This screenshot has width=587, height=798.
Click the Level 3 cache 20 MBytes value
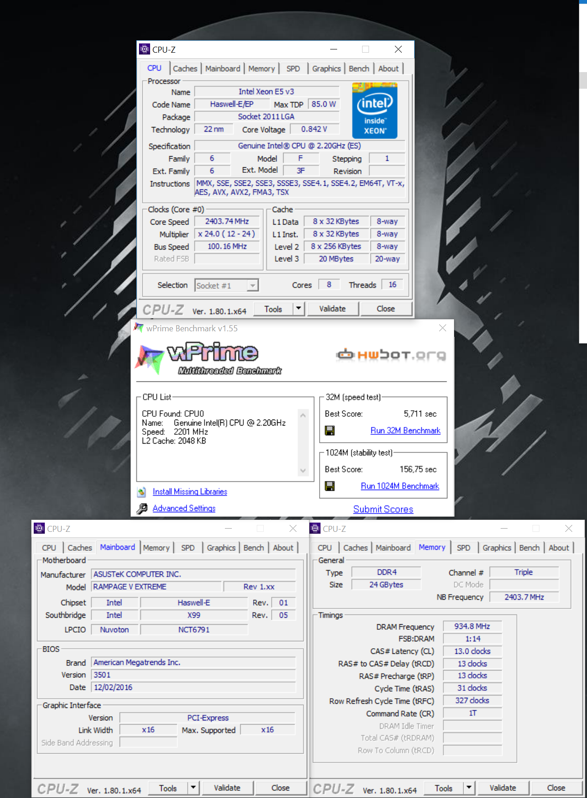[x=336, y=259]
